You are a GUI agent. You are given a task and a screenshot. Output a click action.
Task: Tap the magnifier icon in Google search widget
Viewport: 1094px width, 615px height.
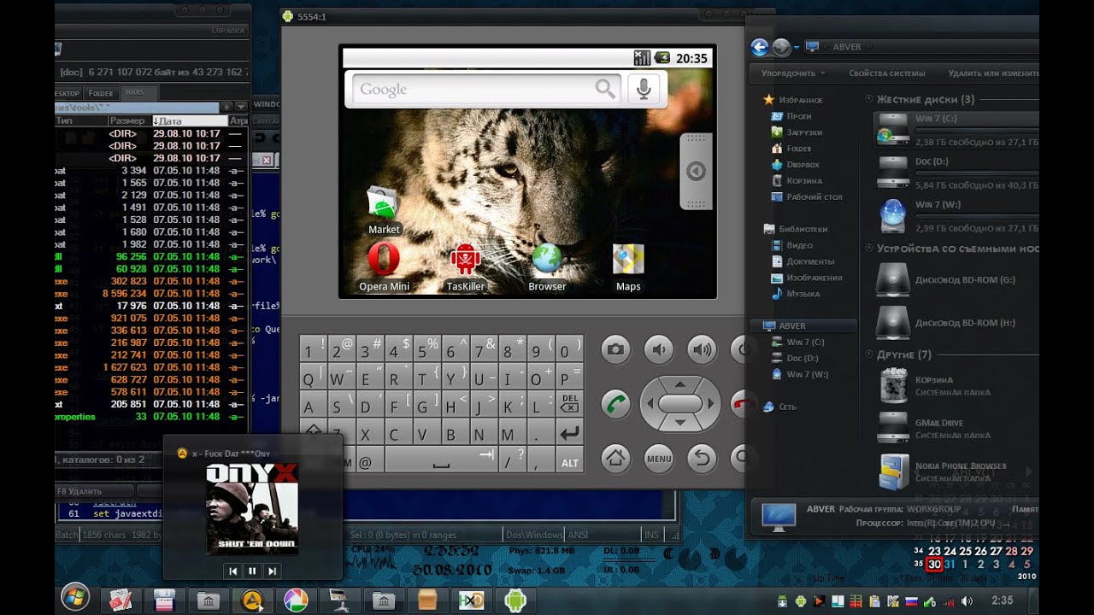pyautogui.click(x=605, y=89)
